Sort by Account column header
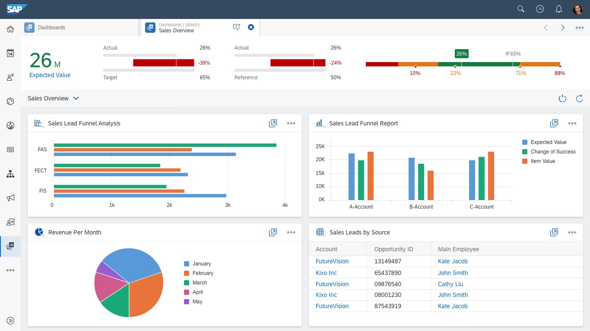Viewport: 590px width, 331px height. (x=337, y=249)
